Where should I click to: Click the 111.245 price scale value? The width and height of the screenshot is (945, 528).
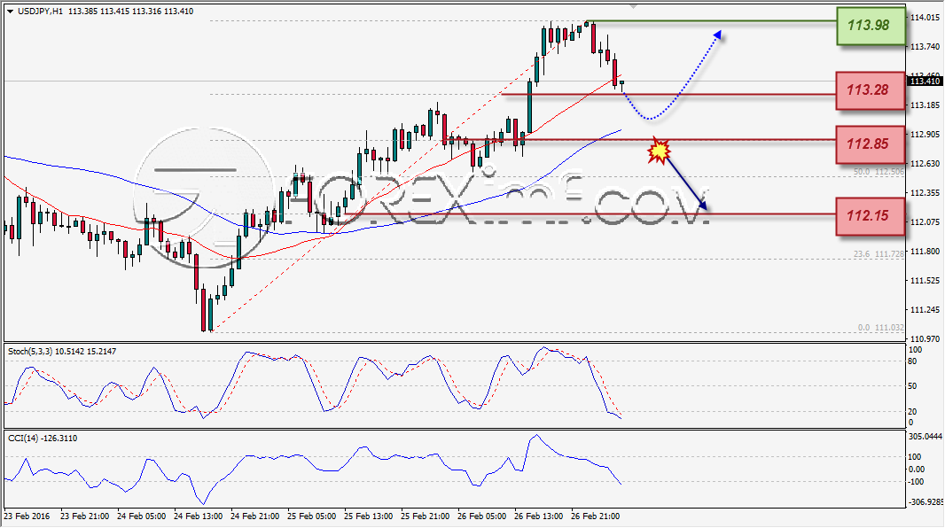[x=925, y=310]
